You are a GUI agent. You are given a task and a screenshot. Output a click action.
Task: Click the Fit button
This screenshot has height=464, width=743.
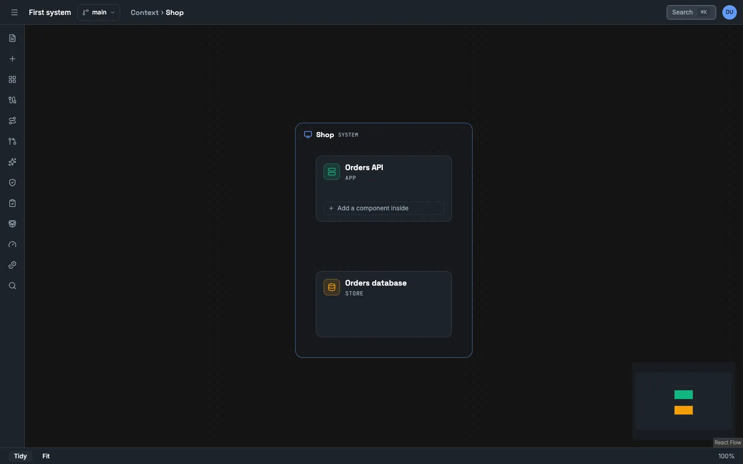point(46,456)
